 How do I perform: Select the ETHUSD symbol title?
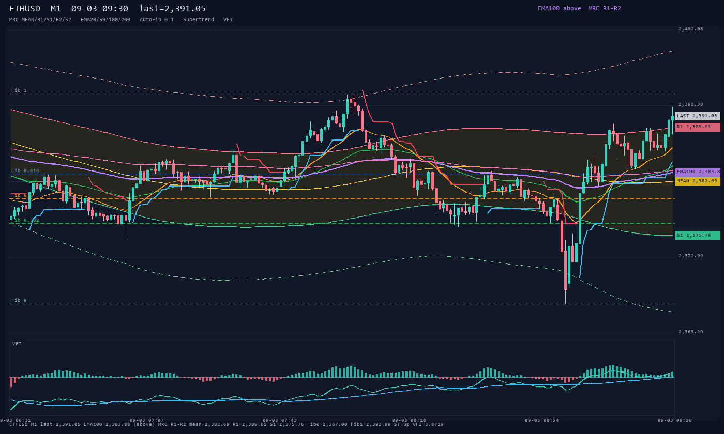tap(25, 9)
